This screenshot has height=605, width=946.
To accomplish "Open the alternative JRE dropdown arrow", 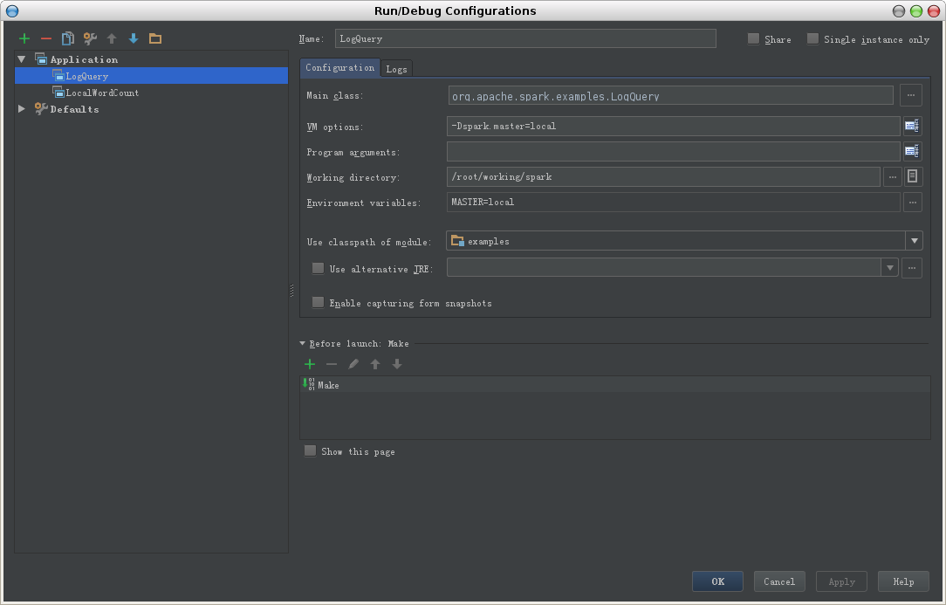I will click(x=890, y=267).
